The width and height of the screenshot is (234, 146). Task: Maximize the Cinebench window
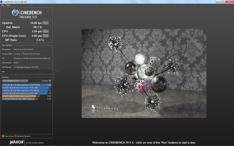223,1
